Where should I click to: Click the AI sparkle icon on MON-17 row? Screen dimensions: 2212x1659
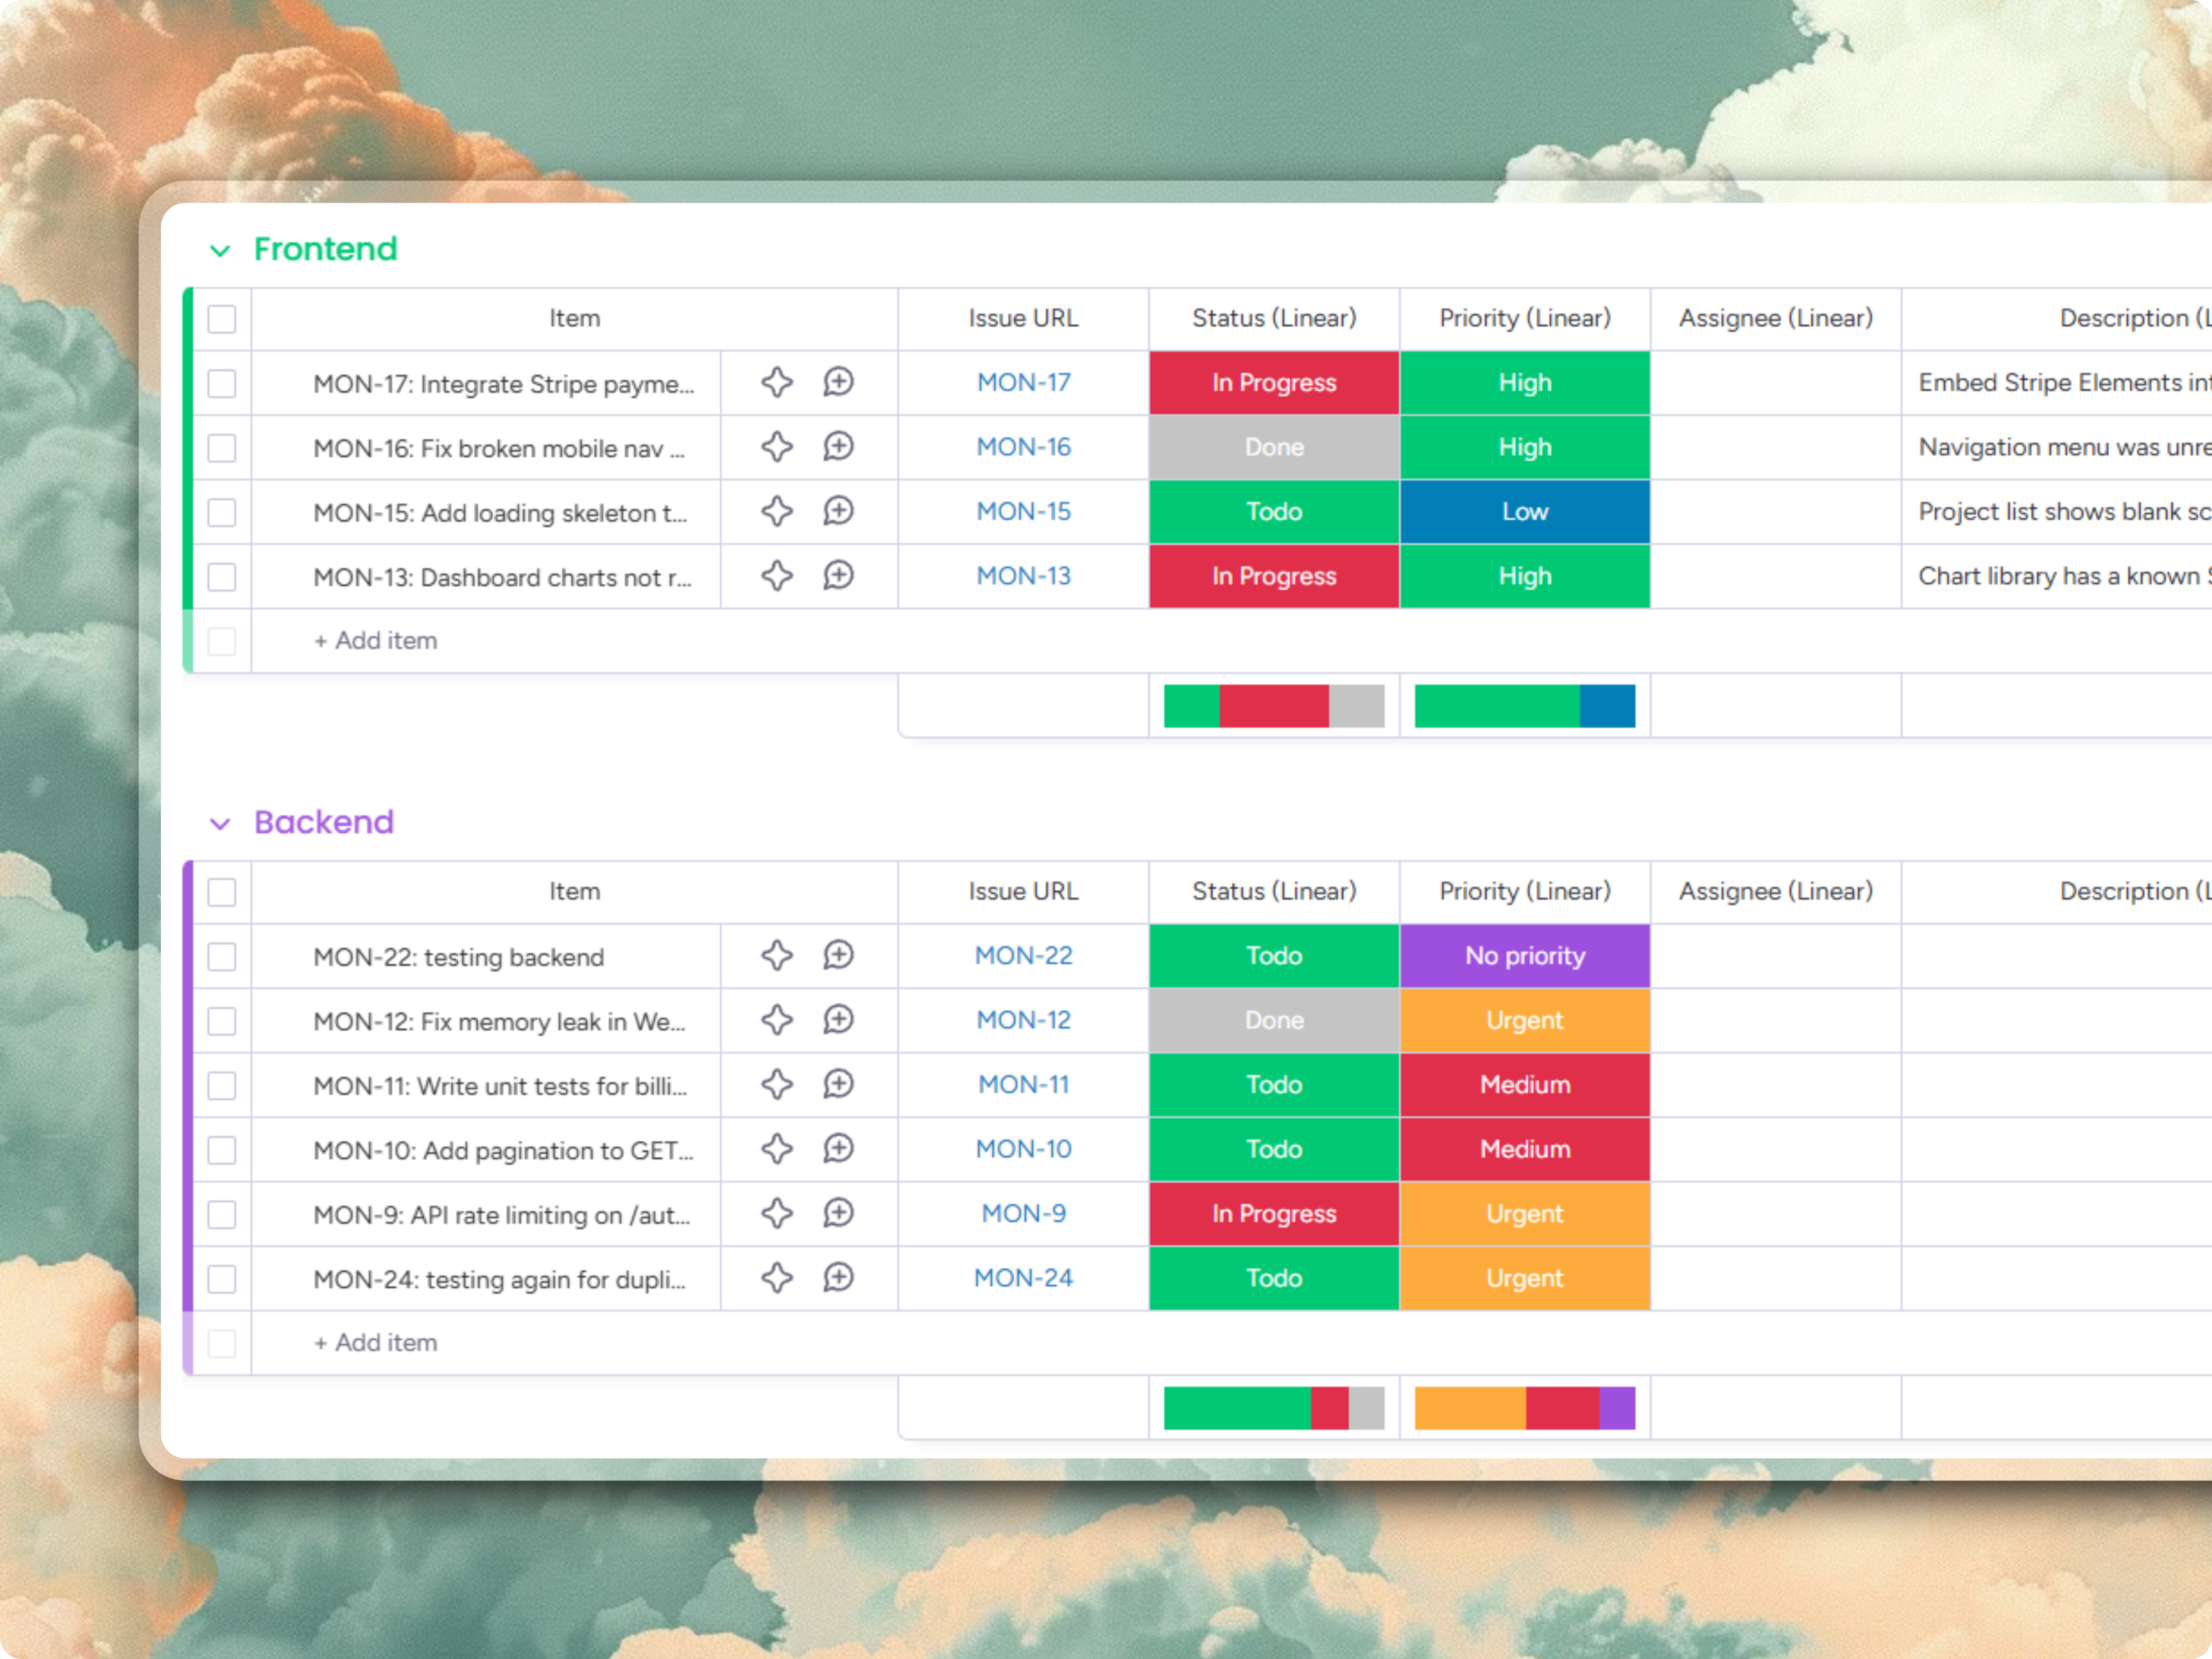point(777,382)
